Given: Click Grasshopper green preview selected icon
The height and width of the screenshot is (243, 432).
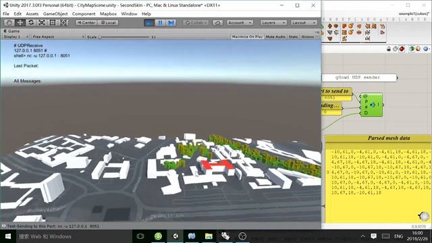Looking at the screenshot, I should pos(412,49).
